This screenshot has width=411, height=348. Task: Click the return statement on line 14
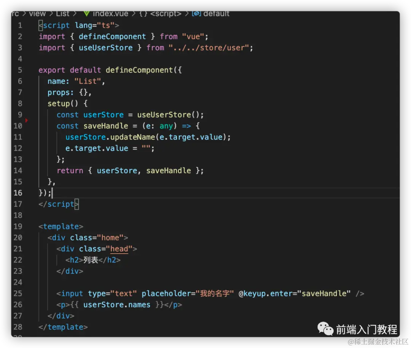pos(130,171)
